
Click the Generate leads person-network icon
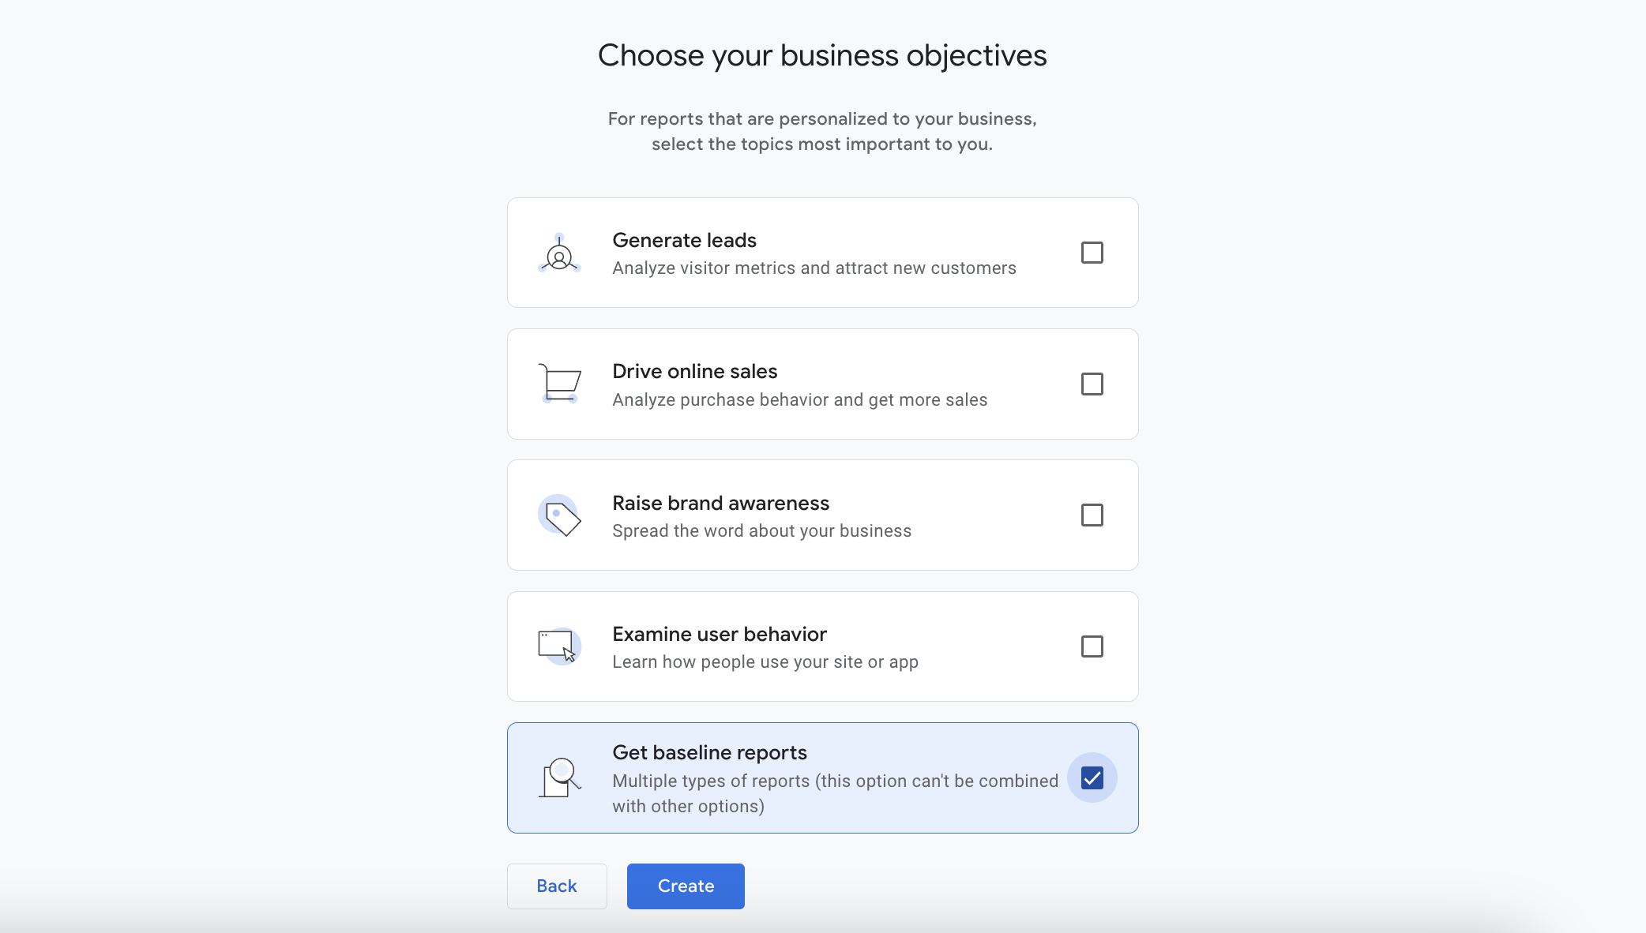[559, 253]
